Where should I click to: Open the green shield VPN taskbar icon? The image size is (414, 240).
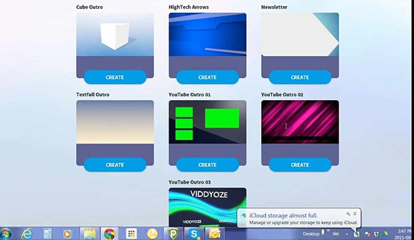coord(173,234)
